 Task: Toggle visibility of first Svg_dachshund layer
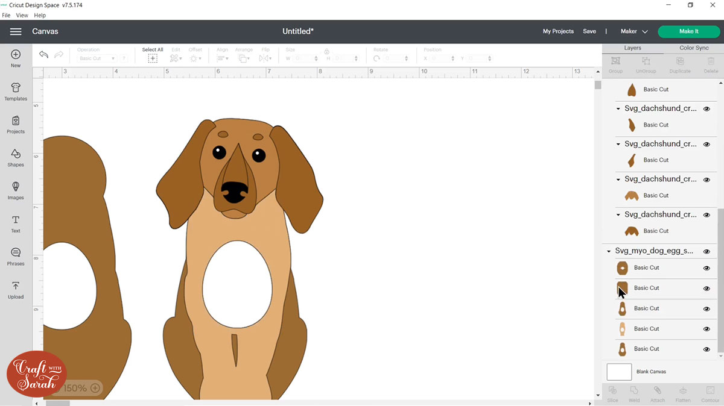(707, 109)
